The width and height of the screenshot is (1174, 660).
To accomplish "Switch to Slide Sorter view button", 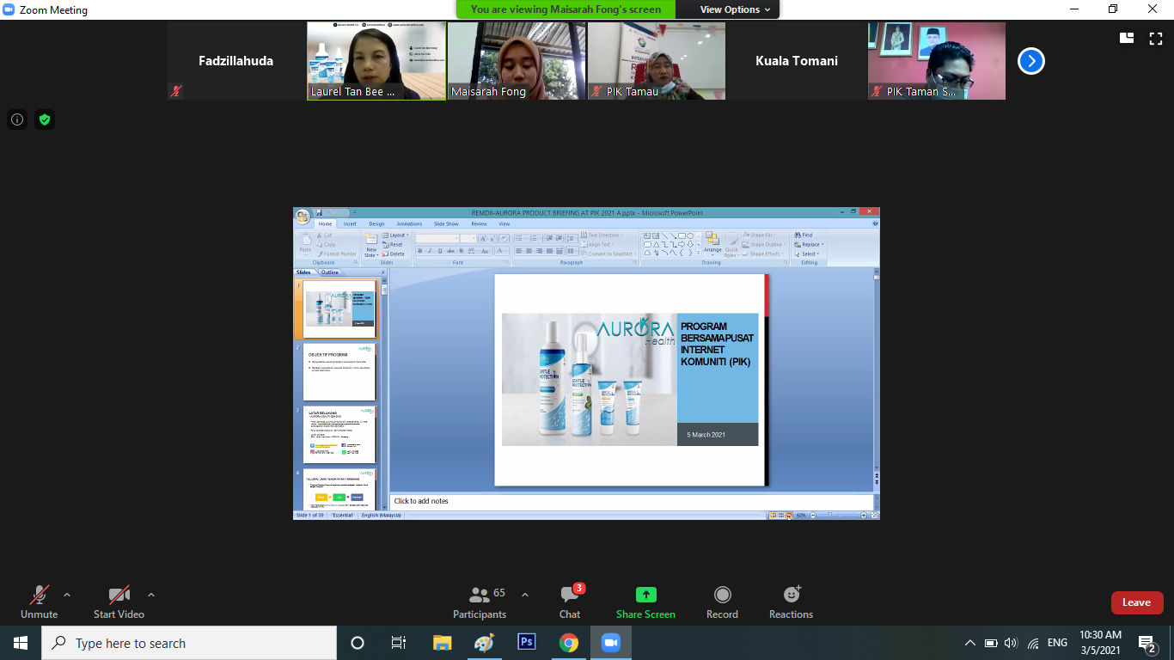I will pyautogui.click(x=780, y=515).
